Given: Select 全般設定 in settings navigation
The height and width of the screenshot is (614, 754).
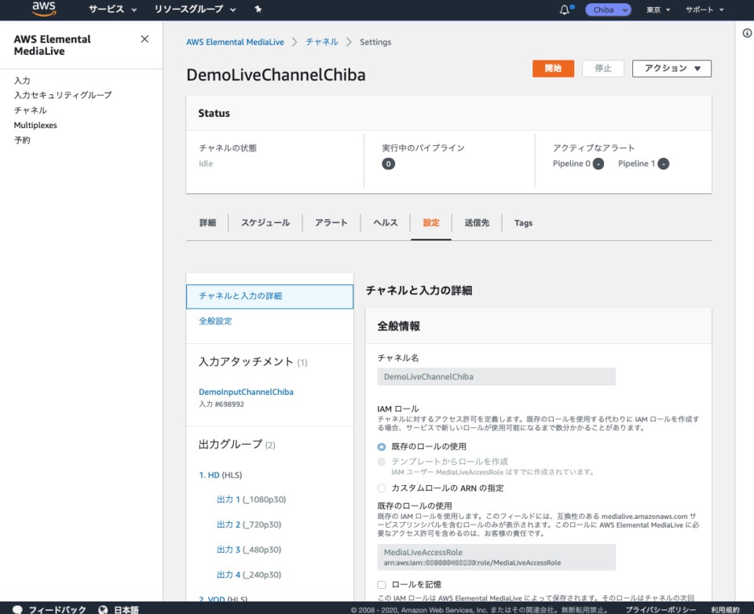Looking at the screenshot, I should pyautogui.click(x=215, y=320).
